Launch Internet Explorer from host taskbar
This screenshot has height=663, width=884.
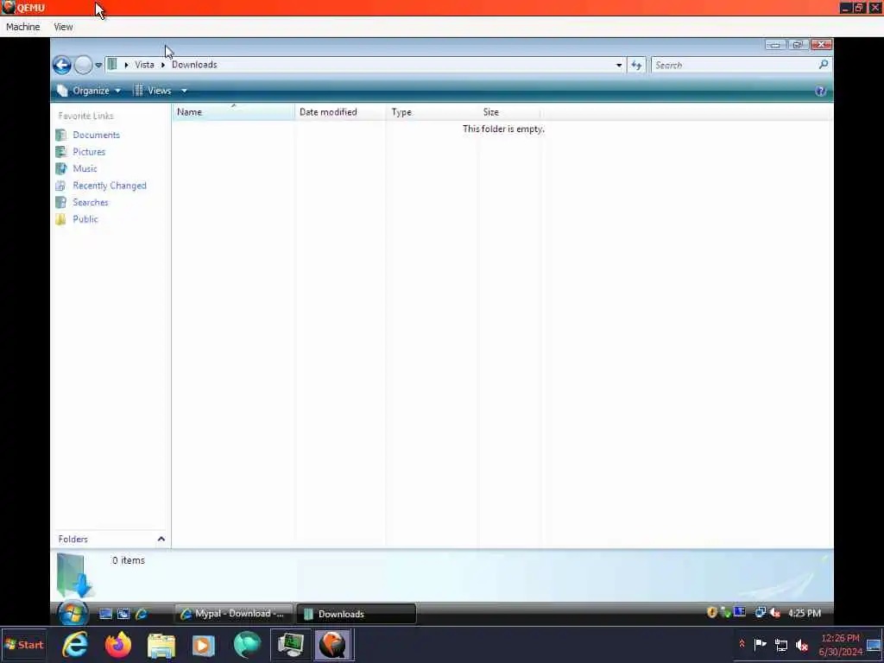coord(75,645)
